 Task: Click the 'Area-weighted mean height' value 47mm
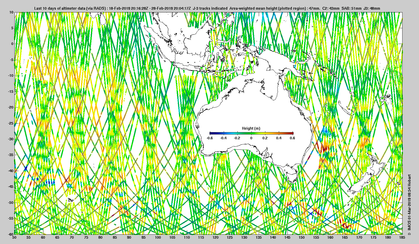point(315,8)
